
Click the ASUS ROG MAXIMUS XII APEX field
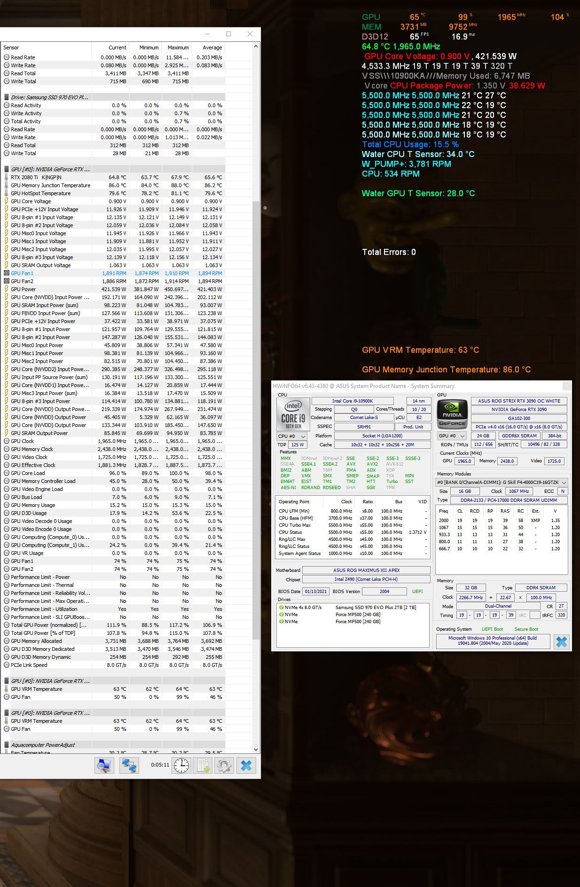click(x=366, y=570)
